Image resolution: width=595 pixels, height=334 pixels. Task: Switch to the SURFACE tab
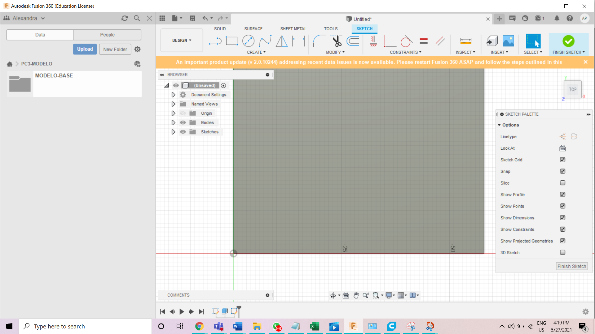click(253, 28)
